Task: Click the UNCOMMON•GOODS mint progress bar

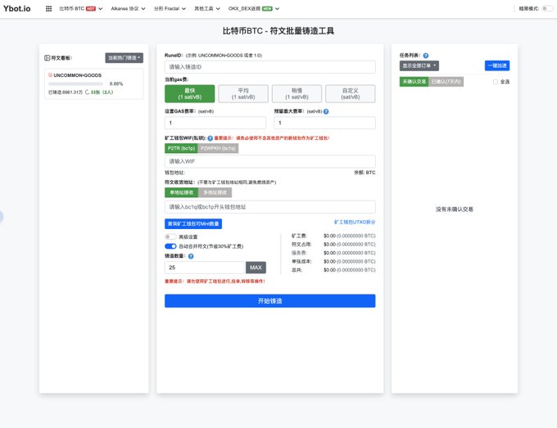Action: [75, 84]
